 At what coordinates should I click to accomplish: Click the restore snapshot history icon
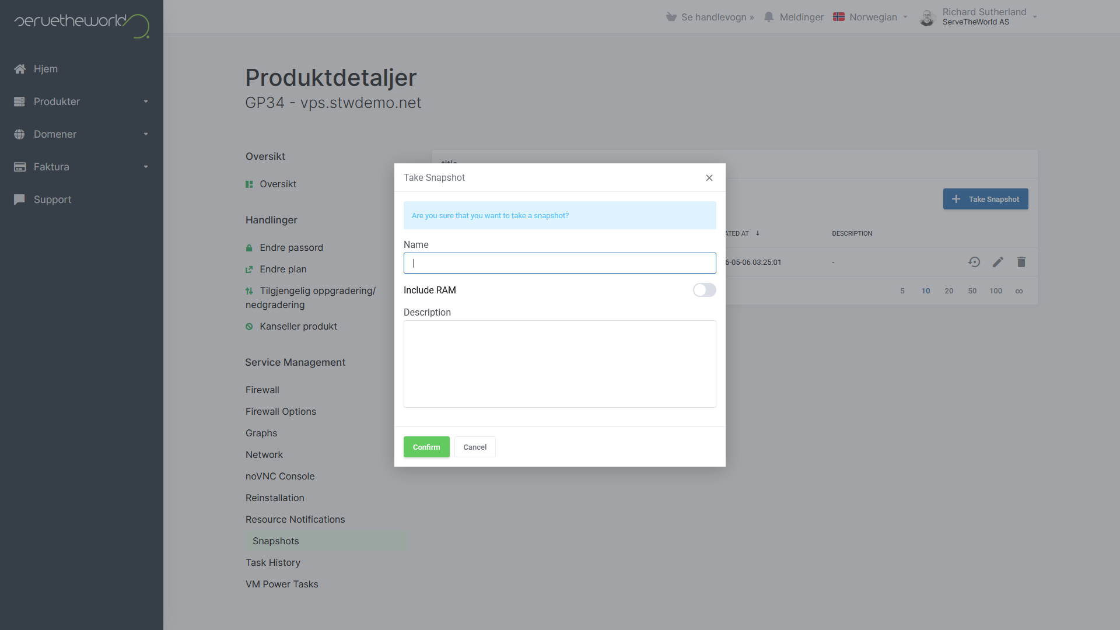click(x=974, y=262)
